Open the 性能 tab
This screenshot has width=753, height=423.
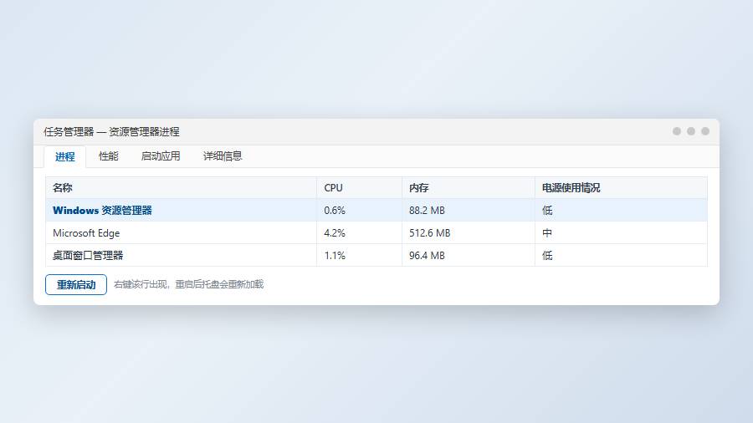[x=108, y=156]
